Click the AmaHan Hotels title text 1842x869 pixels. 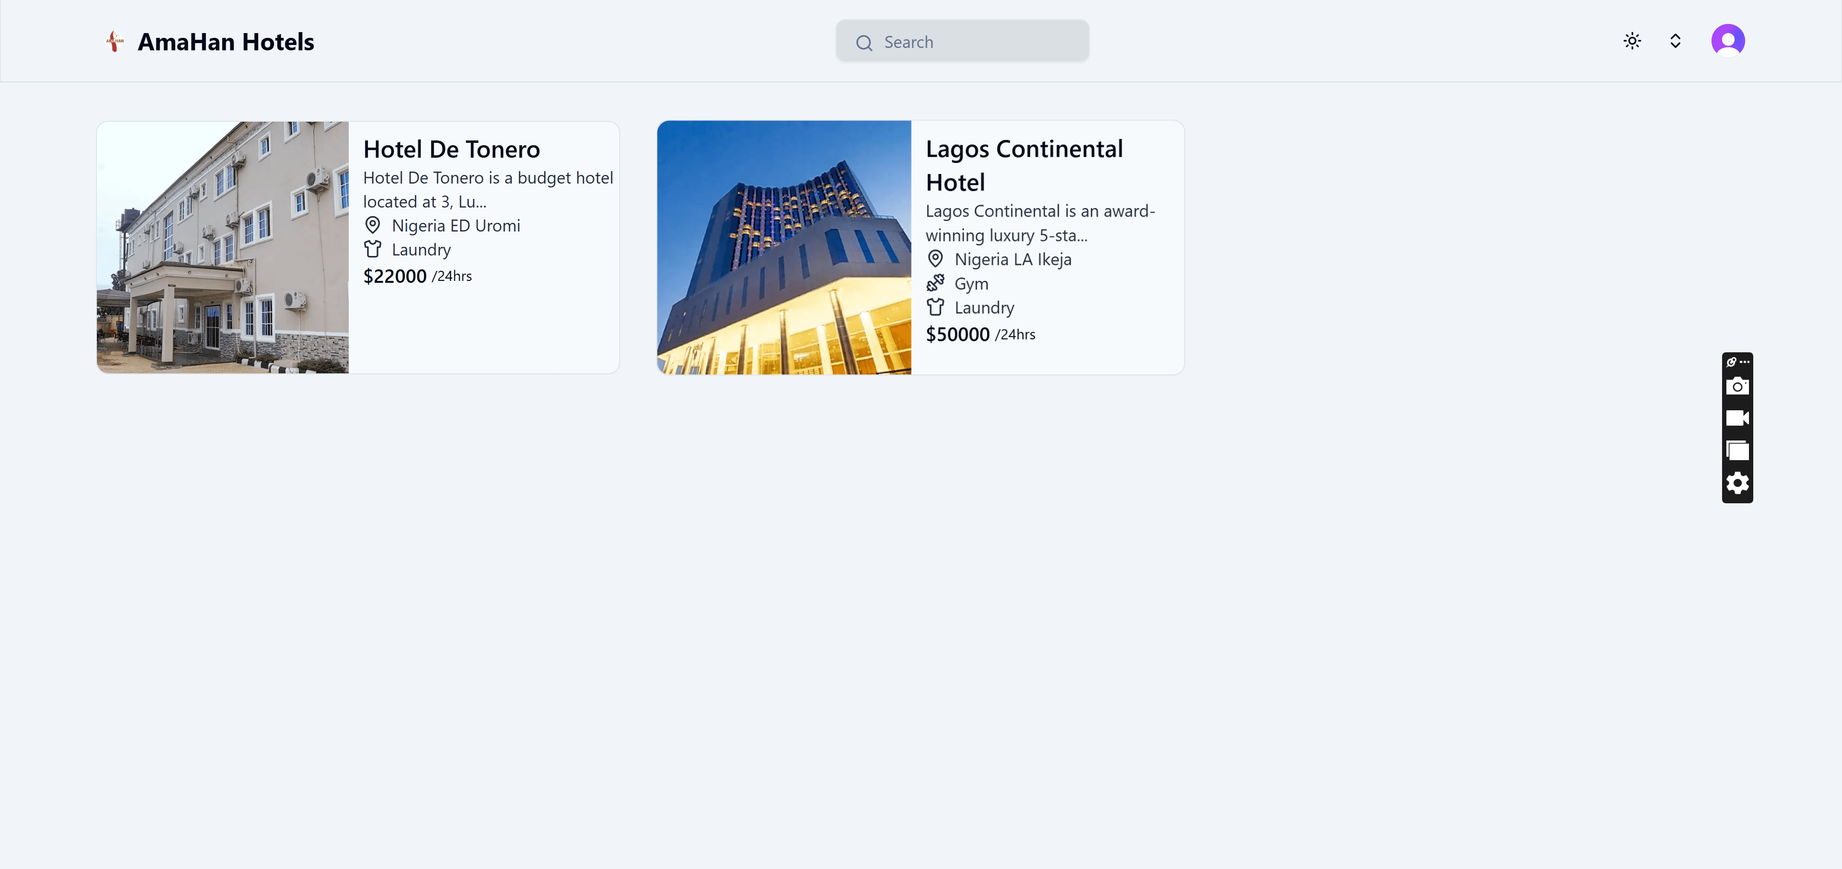coord(226,41)
